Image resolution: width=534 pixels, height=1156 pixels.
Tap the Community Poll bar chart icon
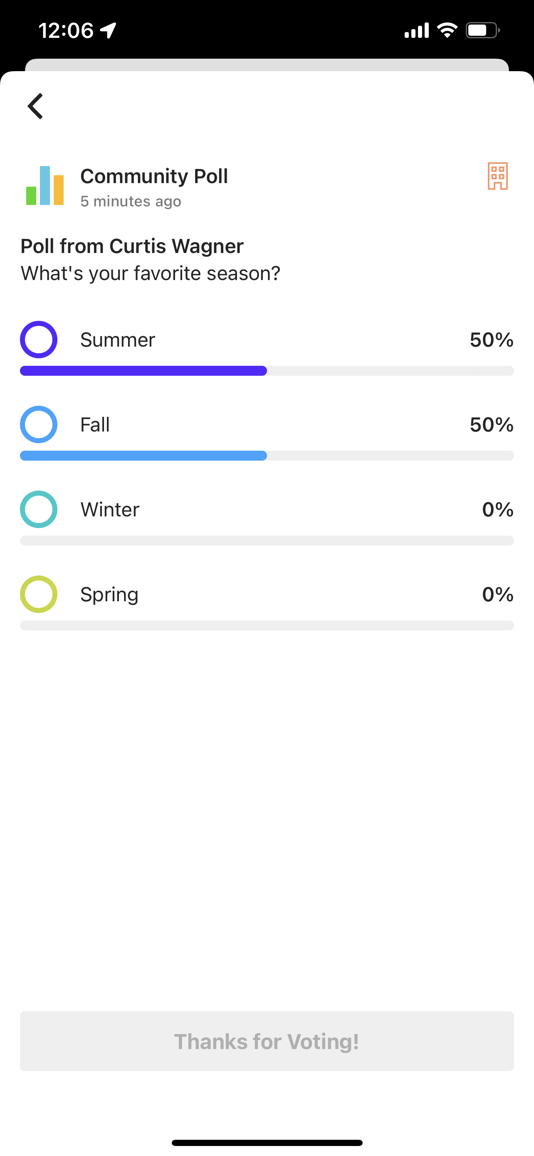[x=45, y=186]
